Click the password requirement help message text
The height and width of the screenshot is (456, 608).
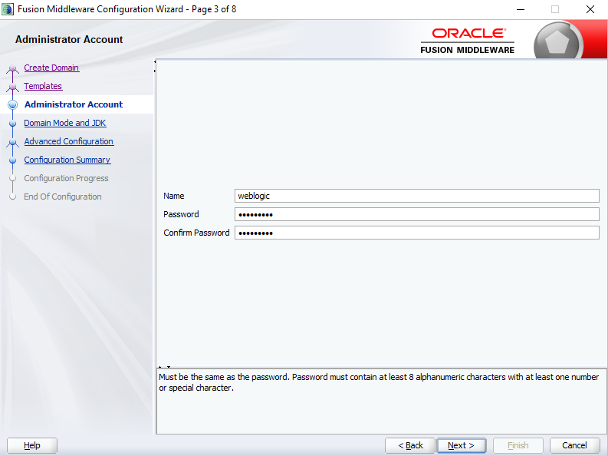click(x=379, y=382)
